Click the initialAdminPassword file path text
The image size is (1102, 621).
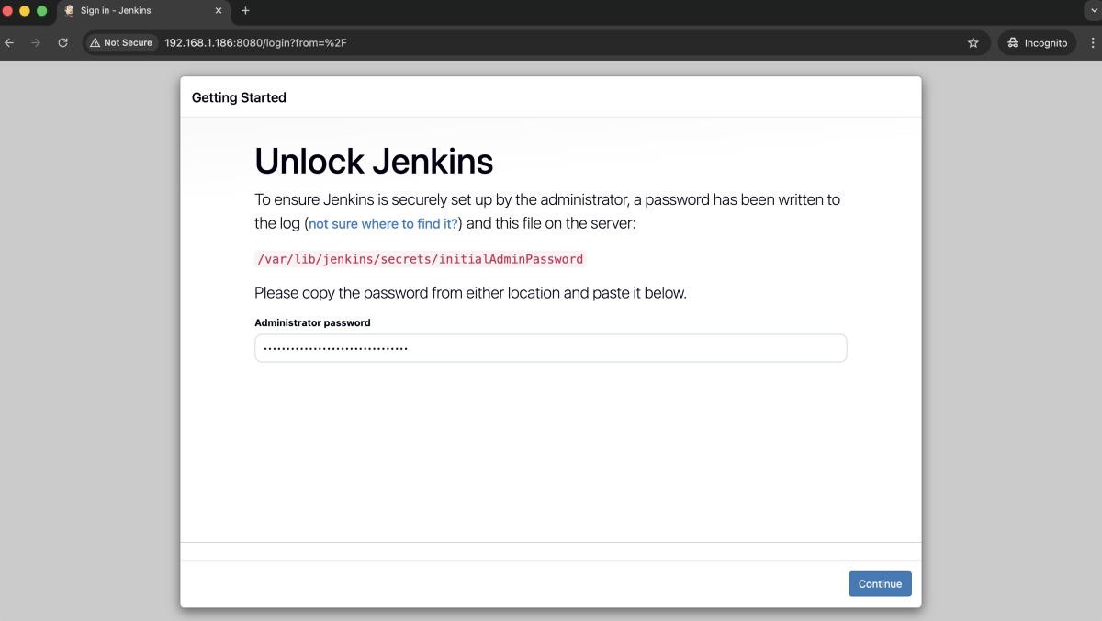[x=420, y=259]
